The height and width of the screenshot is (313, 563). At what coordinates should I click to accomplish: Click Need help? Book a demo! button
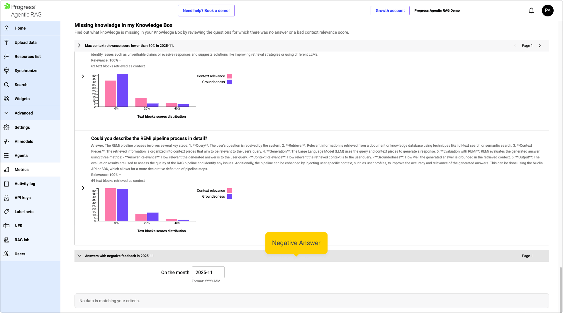[x=206, y=11]
